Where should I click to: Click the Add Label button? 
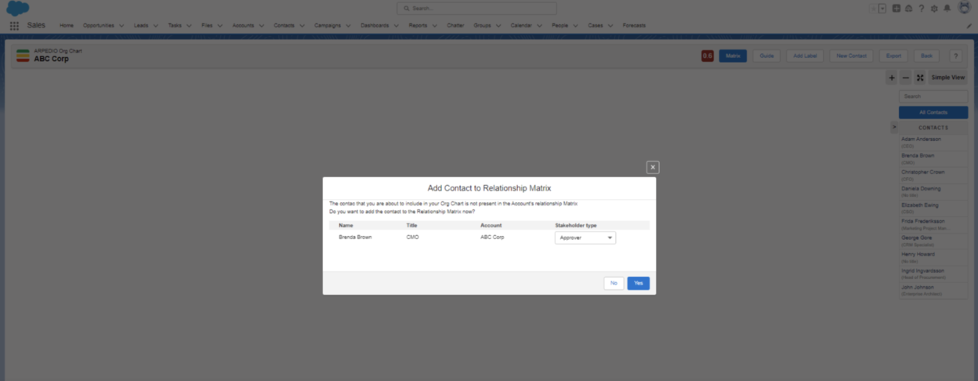[x=805, y=56]
